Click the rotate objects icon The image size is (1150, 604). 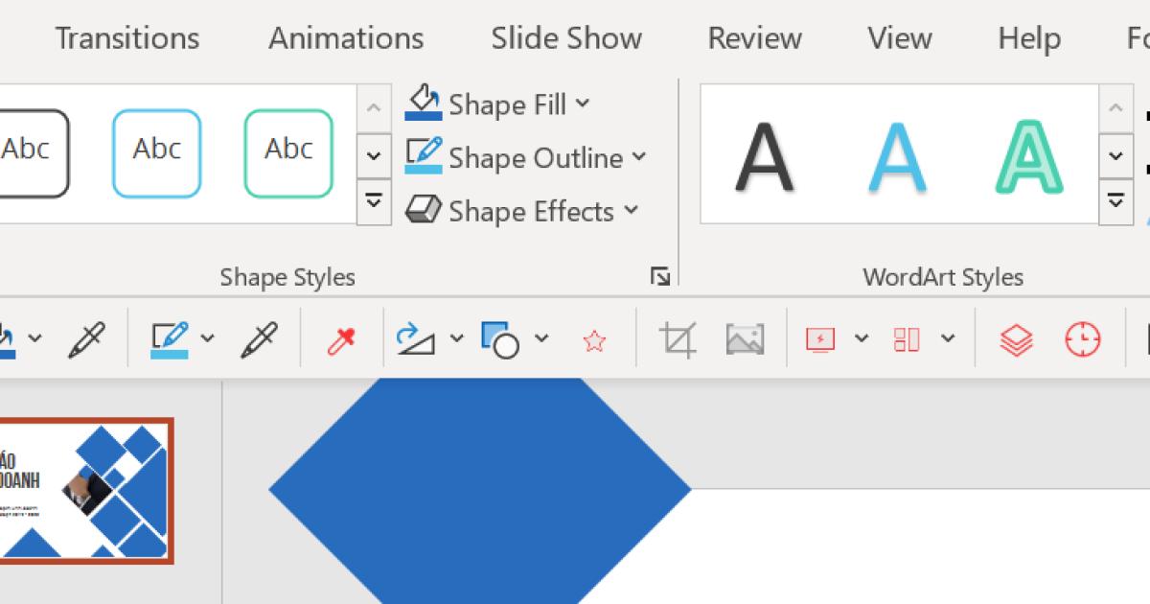click(415, 338)
